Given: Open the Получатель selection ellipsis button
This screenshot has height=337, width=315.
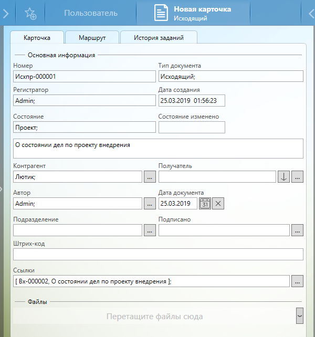Looking at the screenshot, I should click(298, 177).
